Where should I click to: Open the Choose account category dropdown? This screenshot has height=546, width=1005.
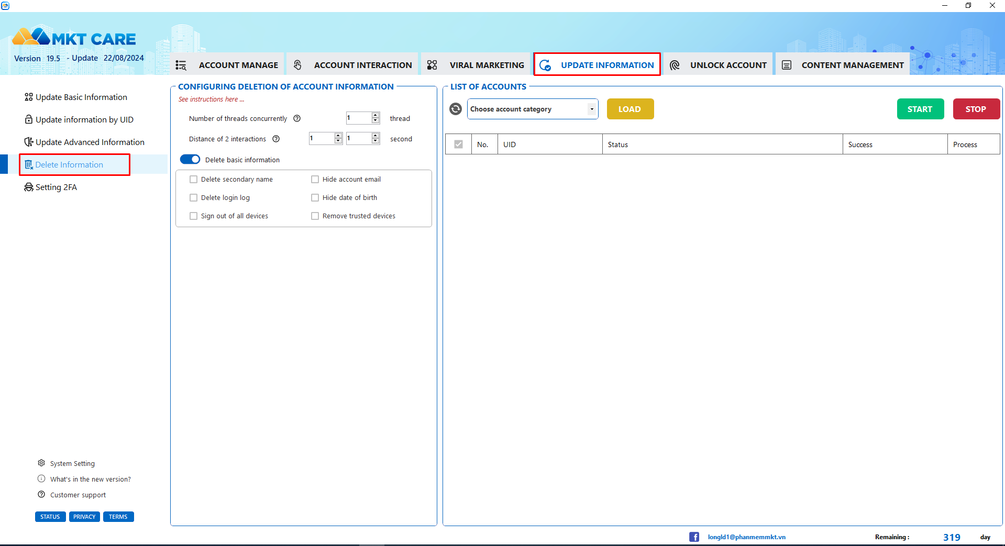coord(533,109)
